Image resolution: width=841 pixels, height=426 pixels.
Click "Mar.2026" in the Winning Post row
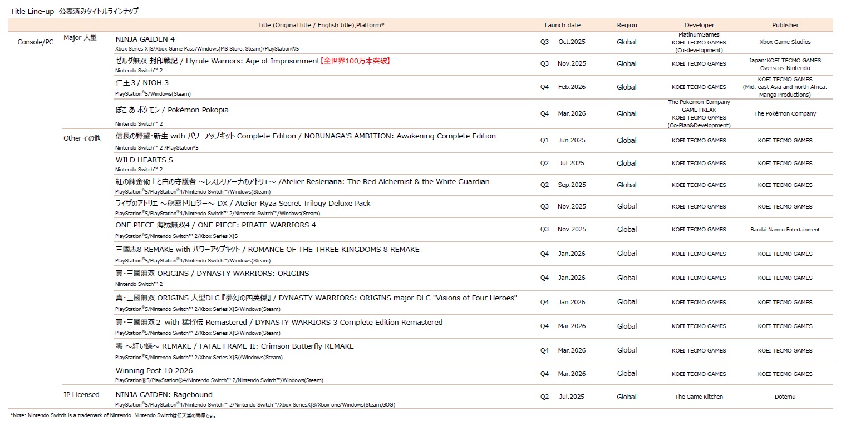click(x=572, y=374)
